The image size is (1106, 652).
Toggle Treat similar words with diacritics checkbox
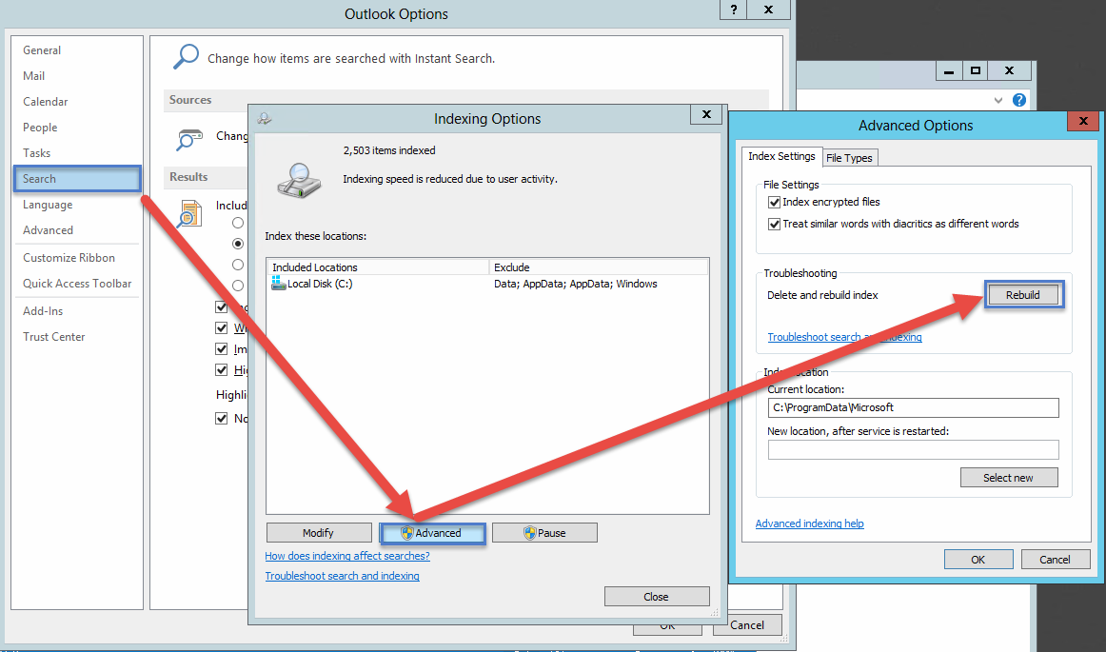pos(774,224)
